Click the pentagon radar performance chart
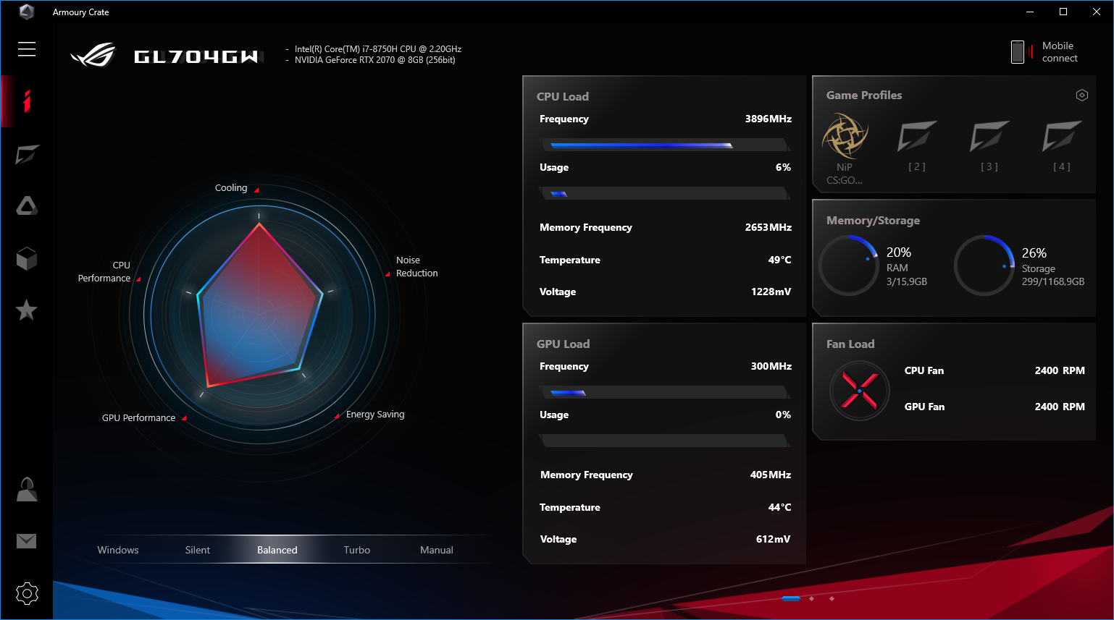The height and width of the screenshot is (620, 1114). (259, 306)
